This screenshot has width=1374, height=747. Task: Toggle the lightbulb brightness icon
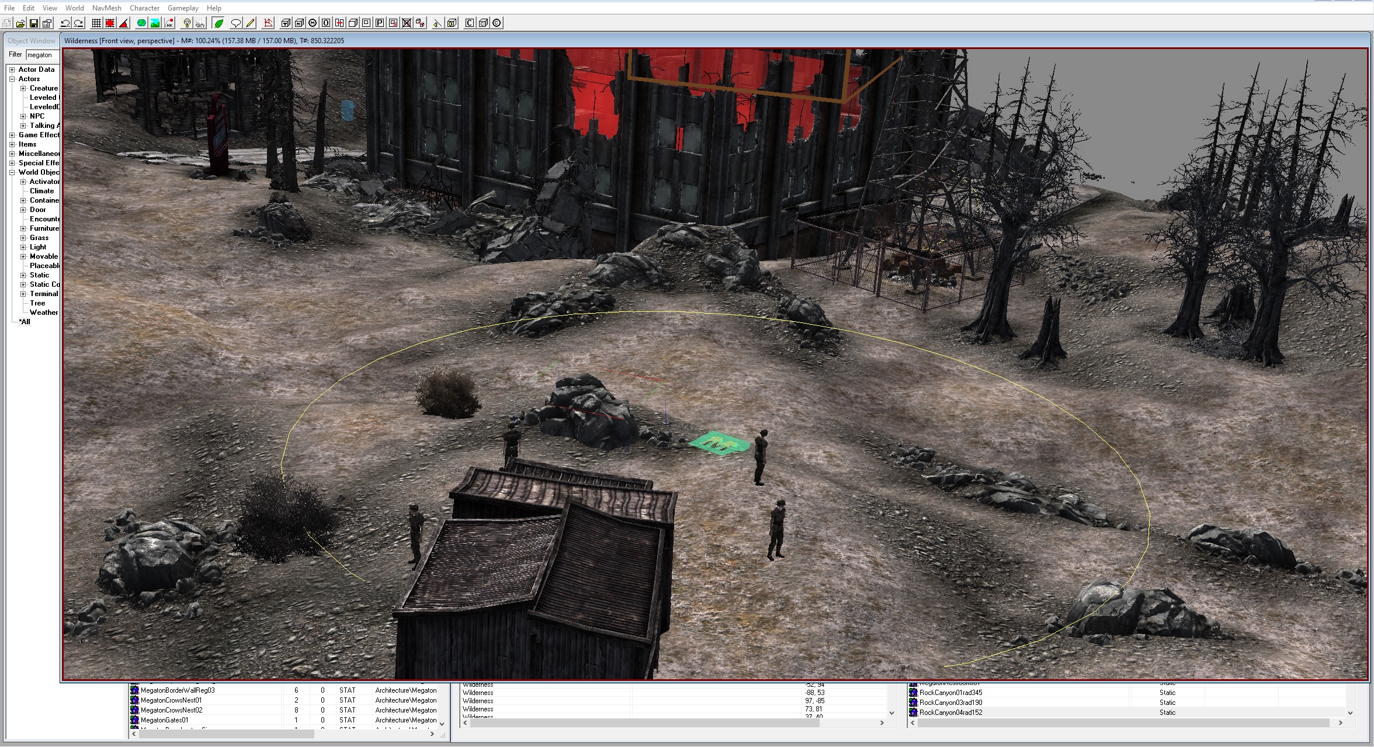187,23
